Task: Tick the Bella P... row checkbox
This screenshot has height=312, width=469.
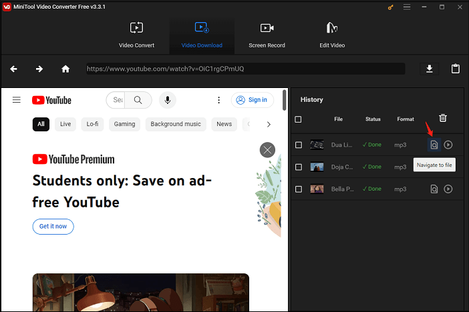Action: pyautogui.click(x=299, y=189)
